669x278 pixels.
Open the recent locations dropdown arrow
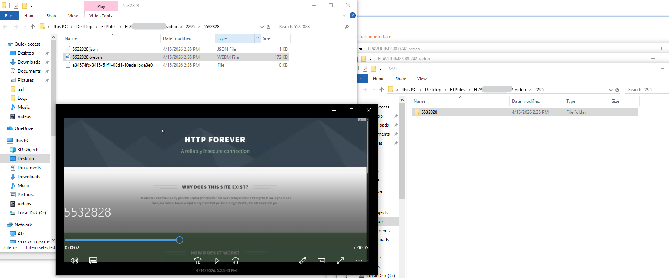[25, 27]
